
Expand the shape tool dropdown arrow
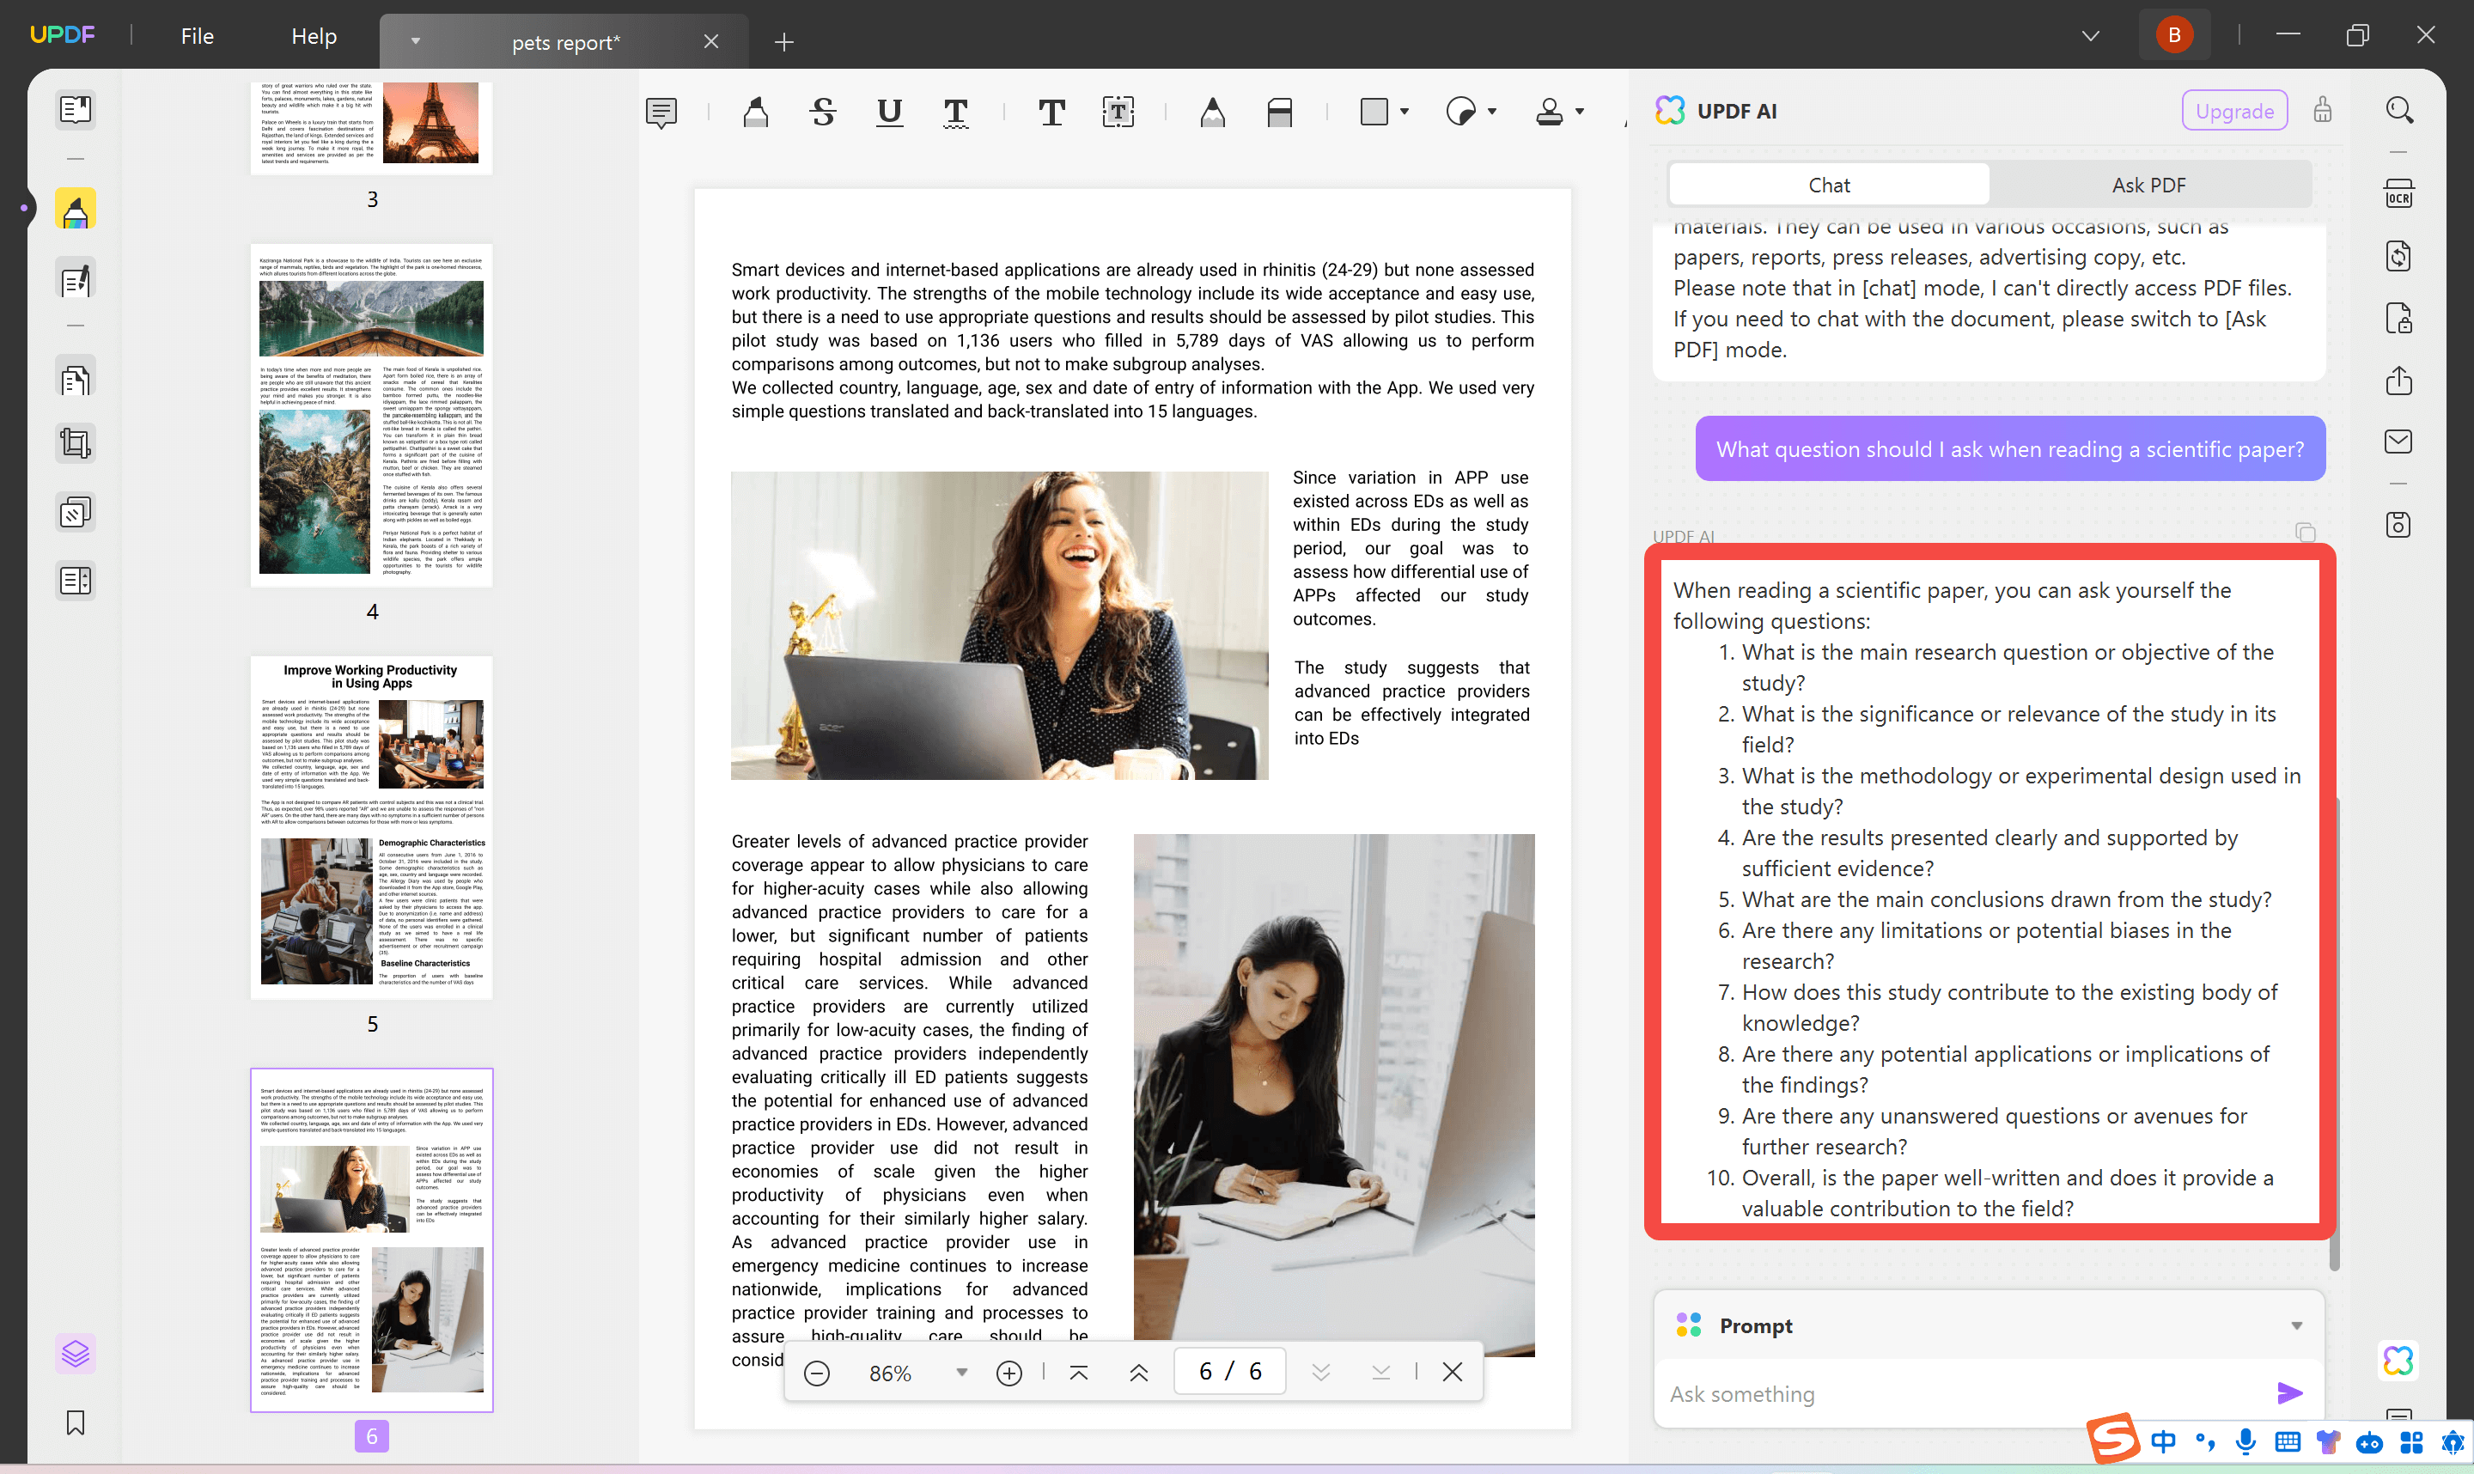tap(1406, 113)
